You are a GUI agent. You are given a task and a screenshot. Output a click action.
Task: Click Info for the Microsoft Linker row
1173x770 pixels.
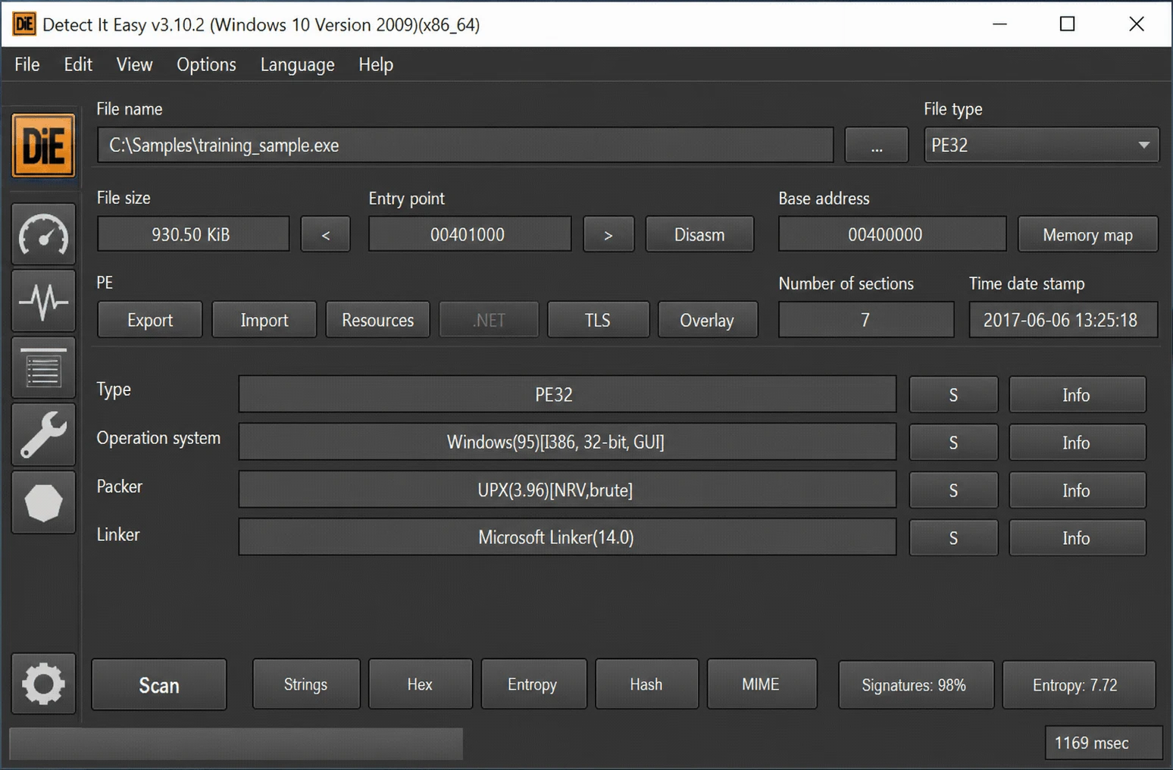pyautogui.click(x=1077, y=538)
